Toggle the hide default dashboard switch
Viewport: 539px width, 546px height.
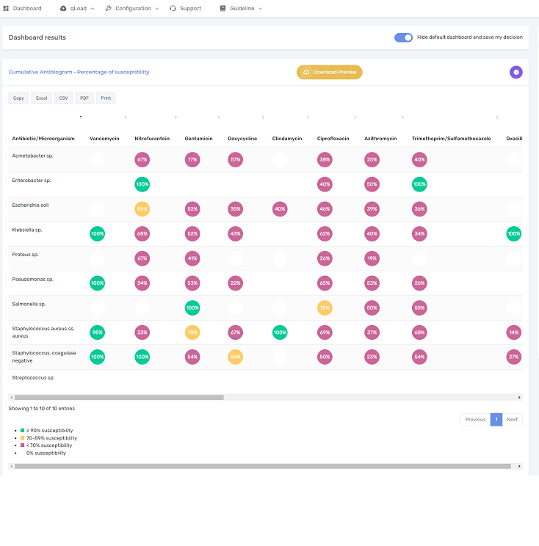click(403, 37)
